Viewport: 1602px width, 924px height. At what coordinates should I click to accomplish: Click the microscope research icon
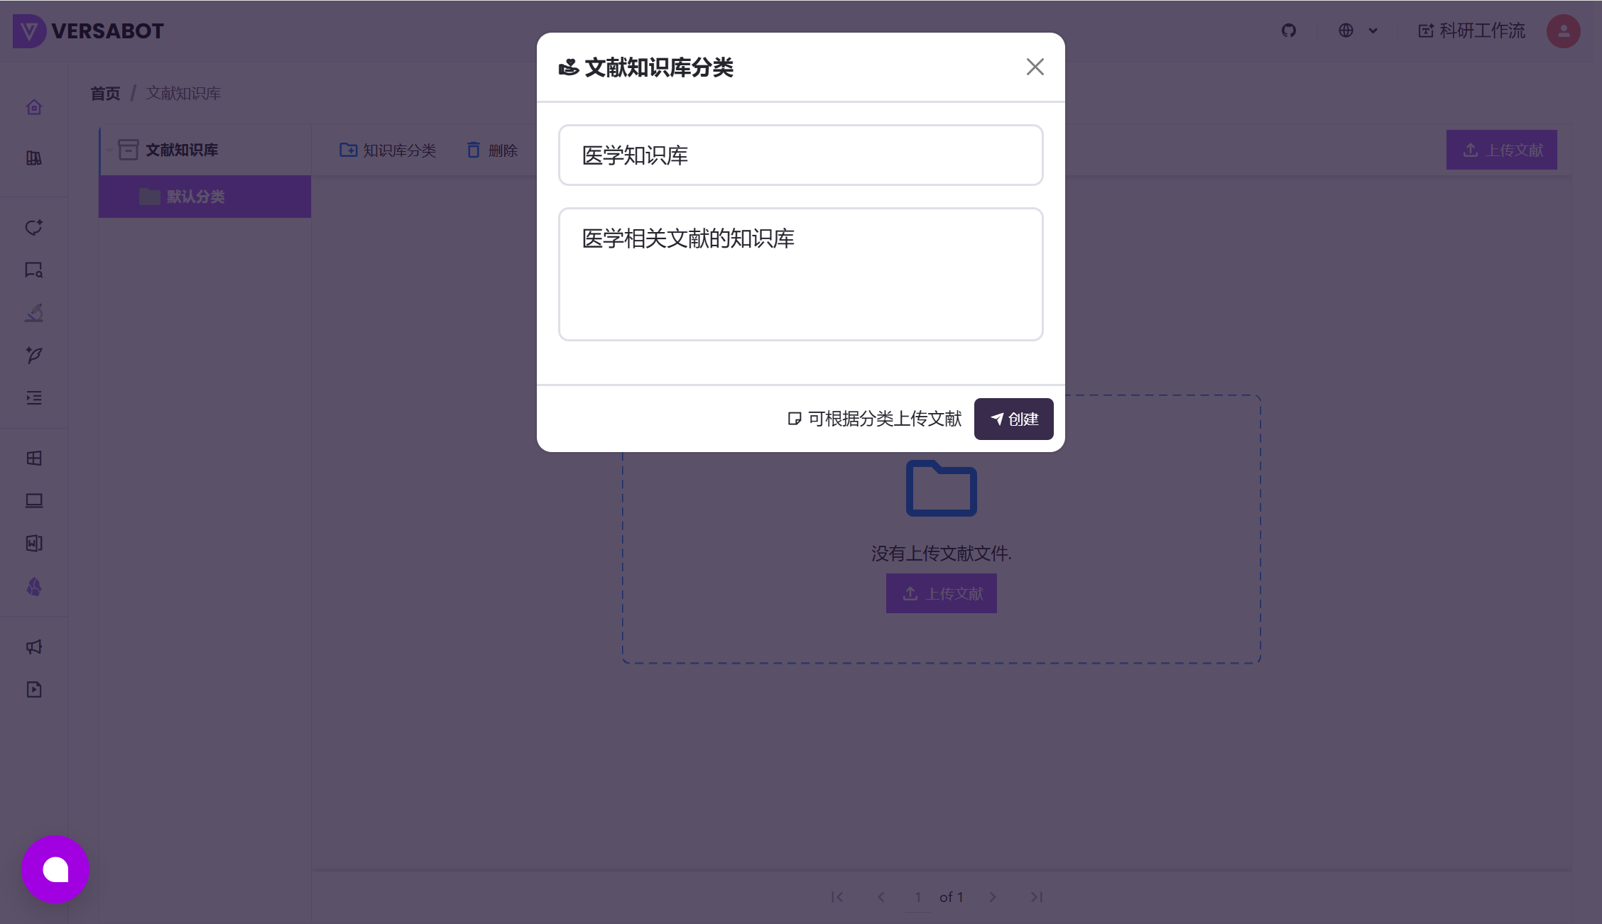[33, 313]
